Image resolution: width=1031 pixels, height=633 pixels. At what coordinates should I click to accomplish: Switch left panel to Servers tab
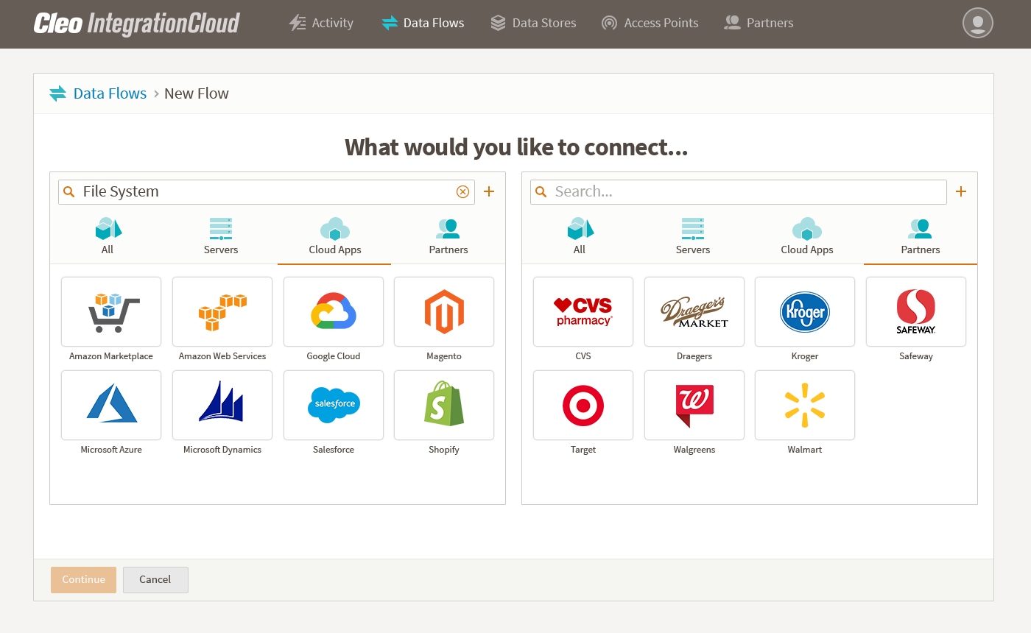(x=221, y=236)
